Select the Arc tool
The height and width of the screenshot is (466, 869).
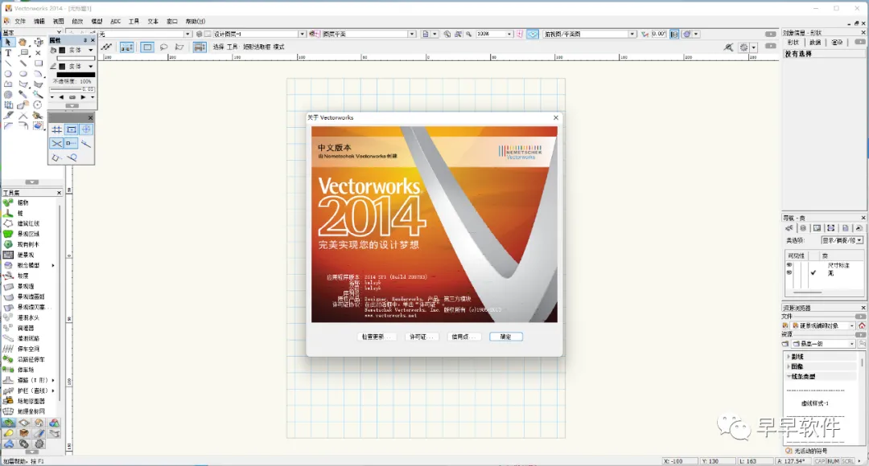pyautogui.click(x=38, y=74)
